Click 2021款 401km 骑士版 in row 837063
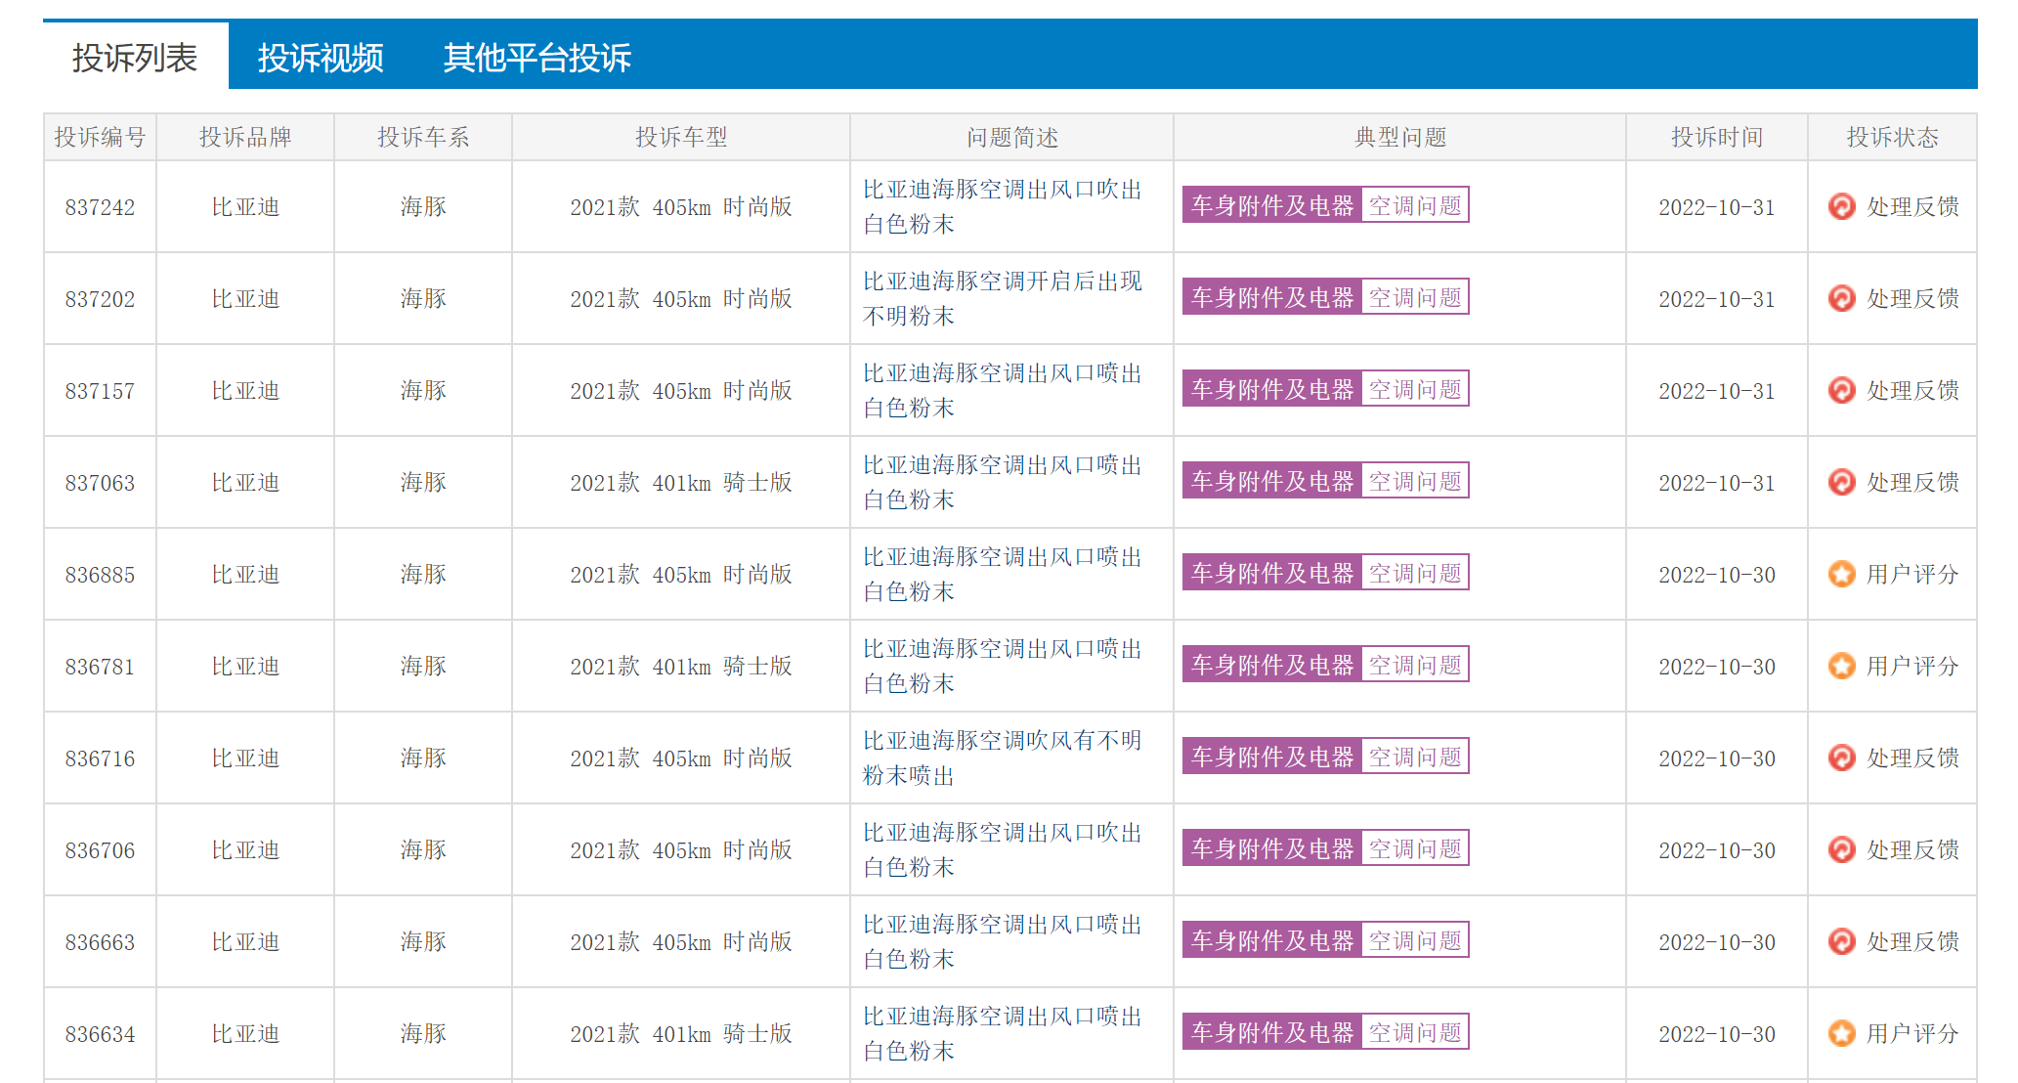This screenshot has height=1083, width=2018. coord(681,482)
